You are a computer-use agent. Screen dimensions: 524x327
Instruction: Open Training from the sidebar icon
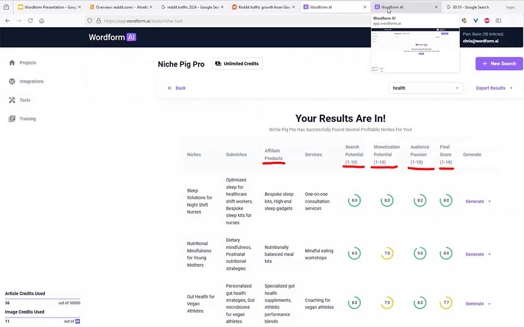(x=11, y=118)
